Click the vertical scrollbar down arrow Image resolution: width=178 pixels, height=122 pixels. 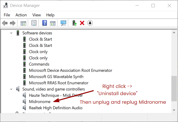174,110
